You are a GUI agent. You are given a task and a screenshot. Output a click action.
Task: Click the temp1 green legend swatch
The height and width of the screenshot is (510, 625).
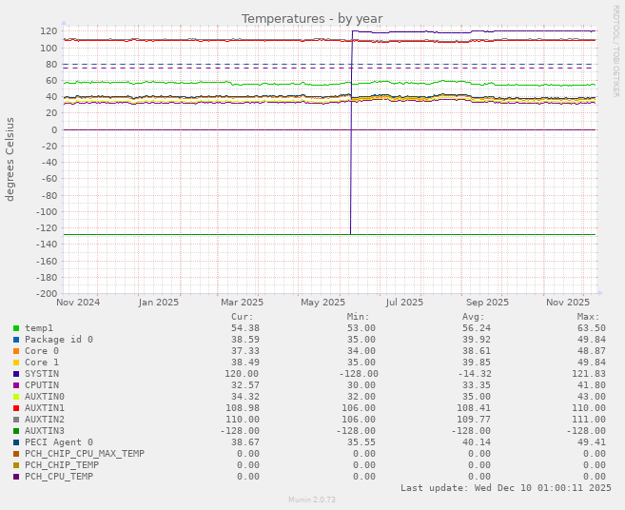(x=16, y=328)
